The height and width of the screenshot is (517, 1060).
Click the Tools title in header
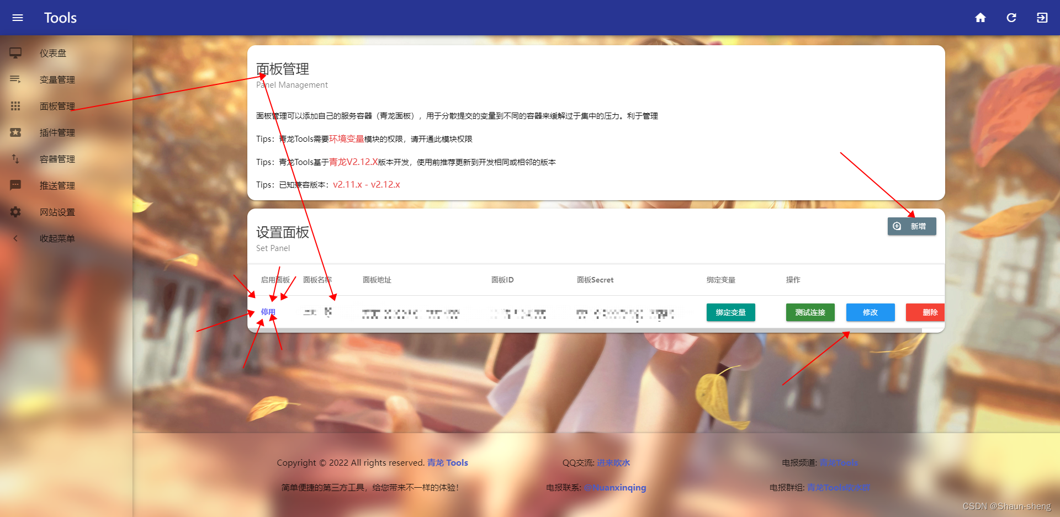tap(60, 18)
